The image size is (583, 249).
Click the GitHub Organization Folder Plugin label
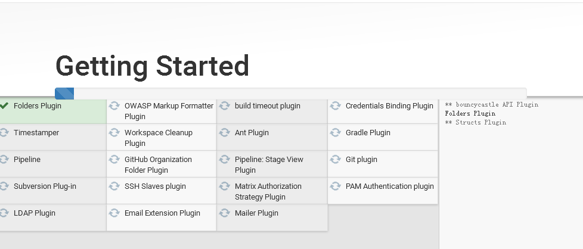pyautogui.click(x=158, y=164)
